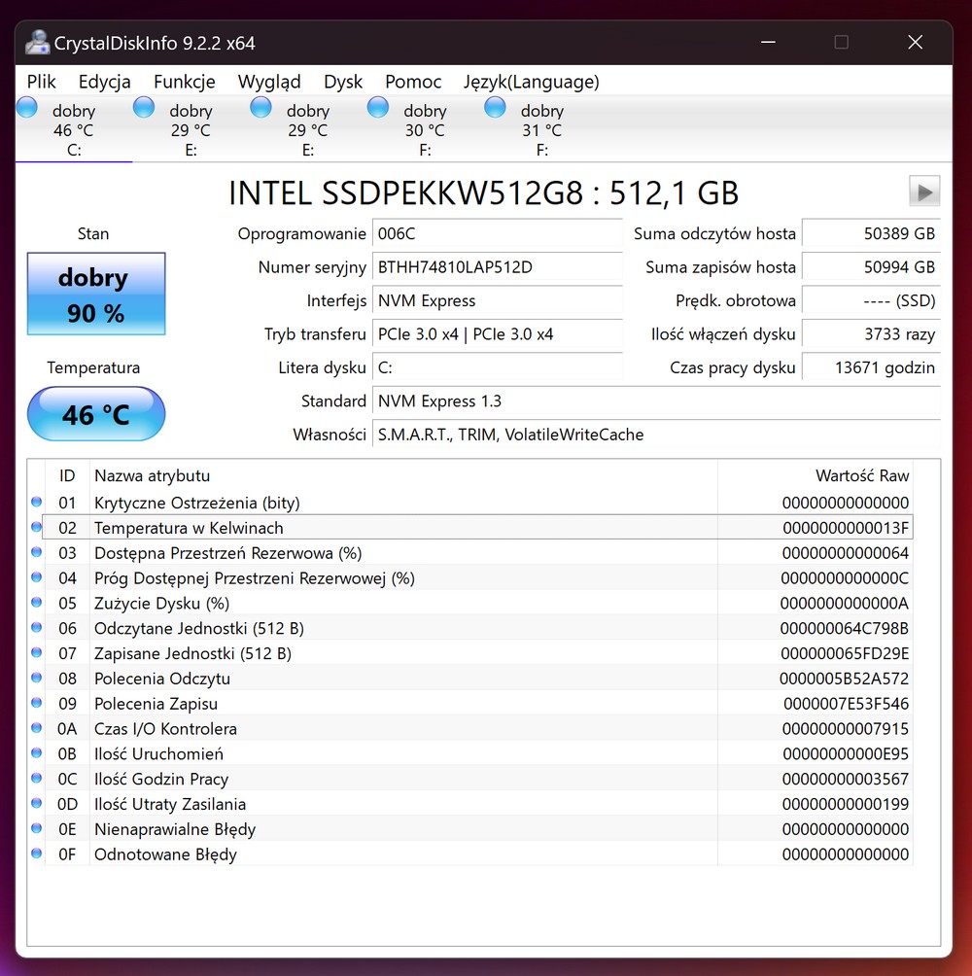The image size is (972, 976).
Task: Open the Edycja menu
Action: (x=105, y=82)
